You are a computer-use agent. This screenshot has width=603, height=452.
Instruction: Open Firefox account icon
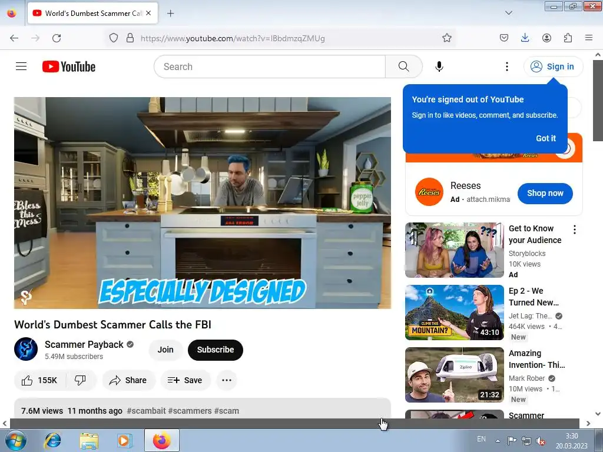(546, 38)
